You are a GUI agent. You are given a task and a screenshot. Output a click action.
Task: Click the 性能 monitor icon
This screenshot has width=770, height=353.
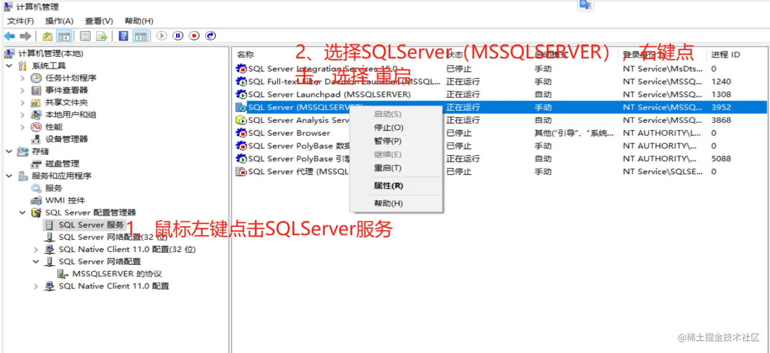[x=36, y=127]
